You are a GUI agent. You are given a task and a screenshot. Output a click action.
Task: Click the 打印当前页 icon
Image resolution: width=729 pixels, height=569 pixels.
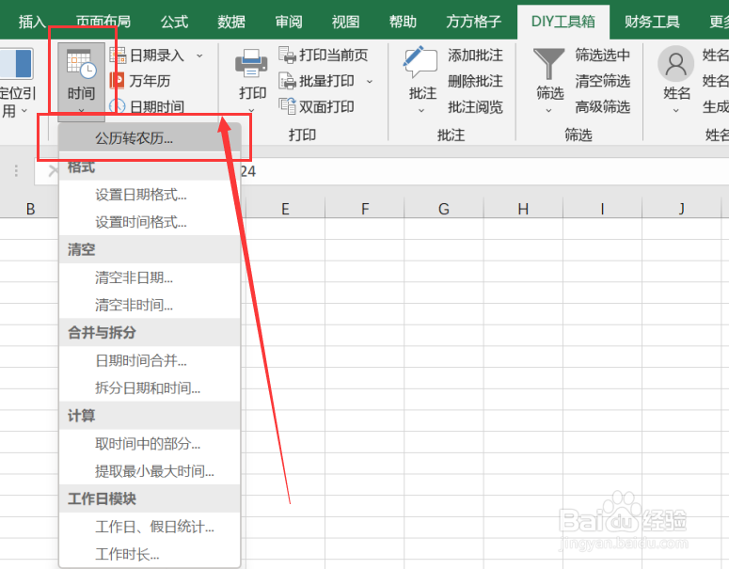[287, 55]
